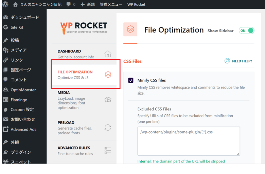Viewport: 265px width, 174px height.
Task: Click into the Excluded CSS Files textarea
Action: [189, 141]
